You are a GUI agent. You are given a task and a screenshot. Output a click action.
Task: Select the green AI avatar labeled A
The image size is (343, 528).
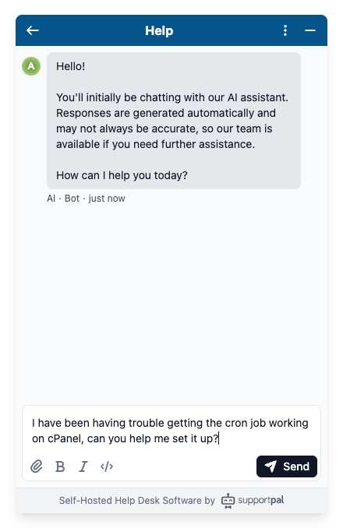[x=31, y=66]
